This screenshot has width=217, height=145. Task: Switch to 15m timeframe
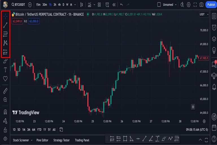[38, 5]
